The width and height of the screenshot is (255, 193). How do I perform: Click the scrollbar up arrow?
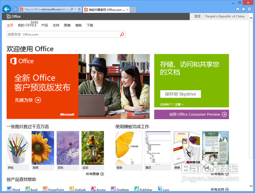(x=251, y=18)
